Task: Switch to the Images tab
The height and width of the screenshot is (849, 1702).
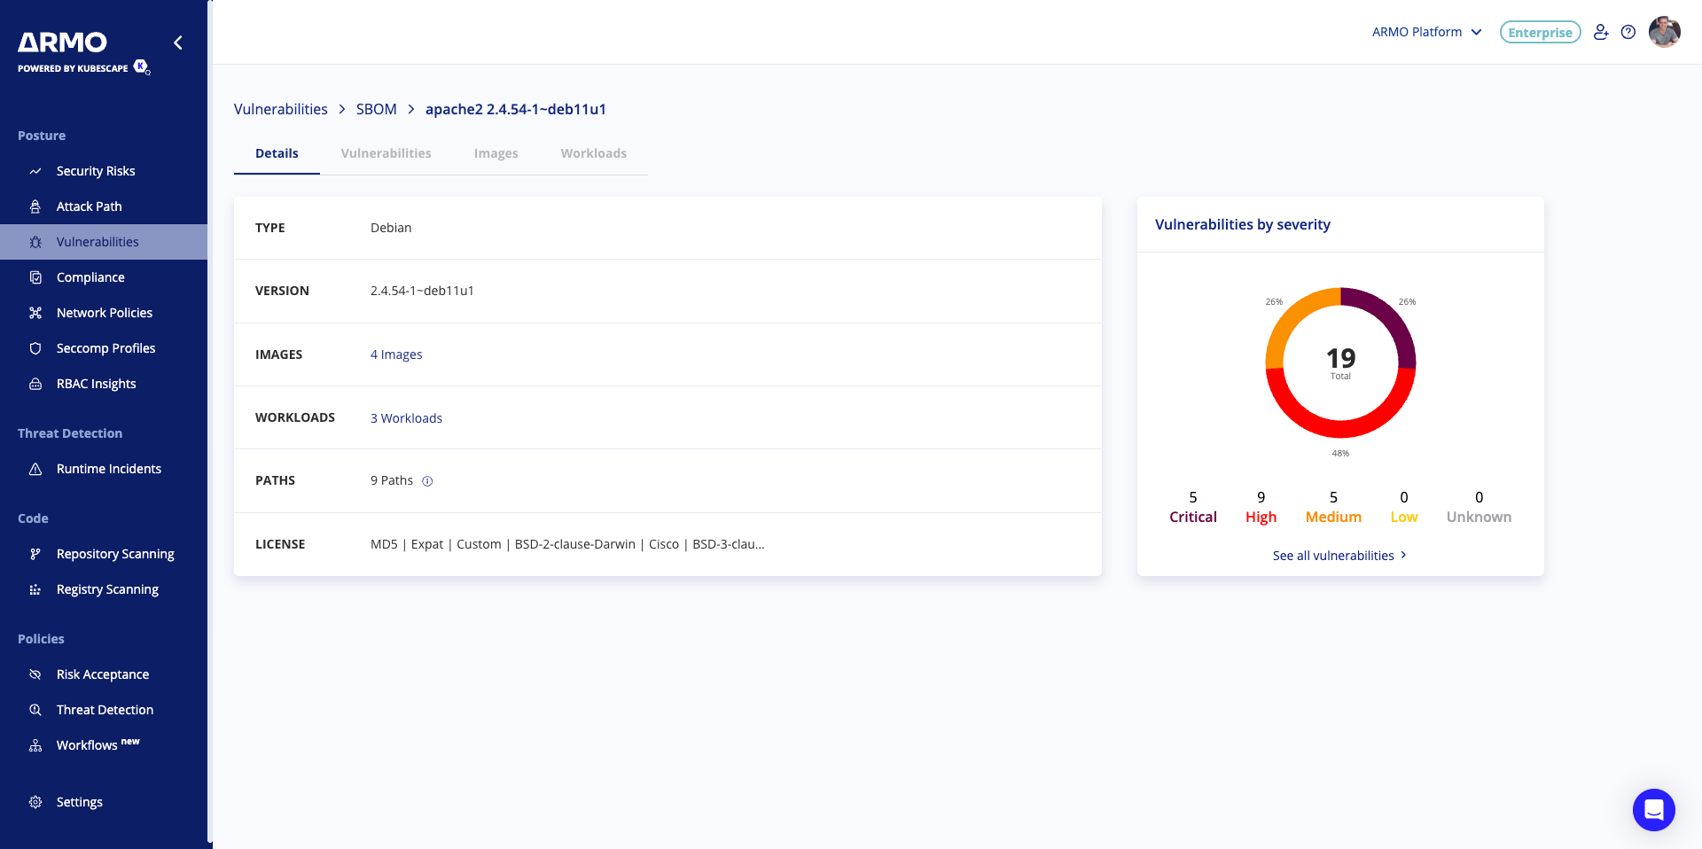Action: tap(496, 153)
